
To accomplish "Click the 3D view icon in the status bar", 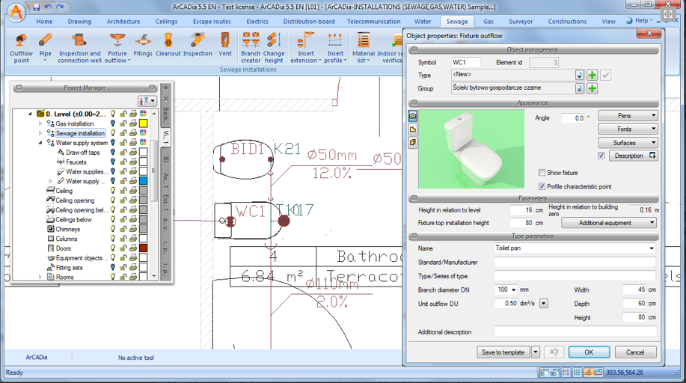I will pos(555,373).
